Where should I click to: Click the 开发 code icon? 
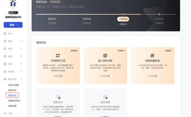5,113
